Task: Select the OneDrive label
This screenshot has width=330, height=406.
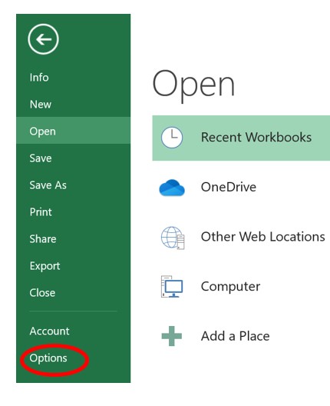Action: [x=229, y=187]
